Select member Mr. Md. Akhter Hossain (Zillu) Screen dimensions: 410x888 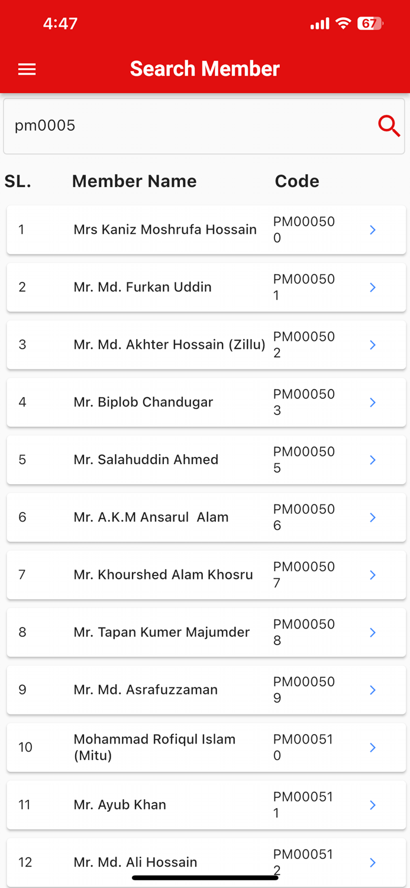169,345
